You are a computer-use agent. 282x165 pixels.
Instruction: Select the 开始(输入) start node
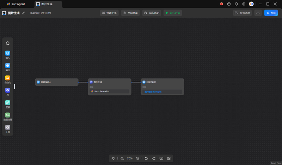[x=57, y=82]
